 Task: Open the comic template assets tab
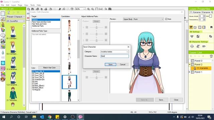[x=3, y=19]
